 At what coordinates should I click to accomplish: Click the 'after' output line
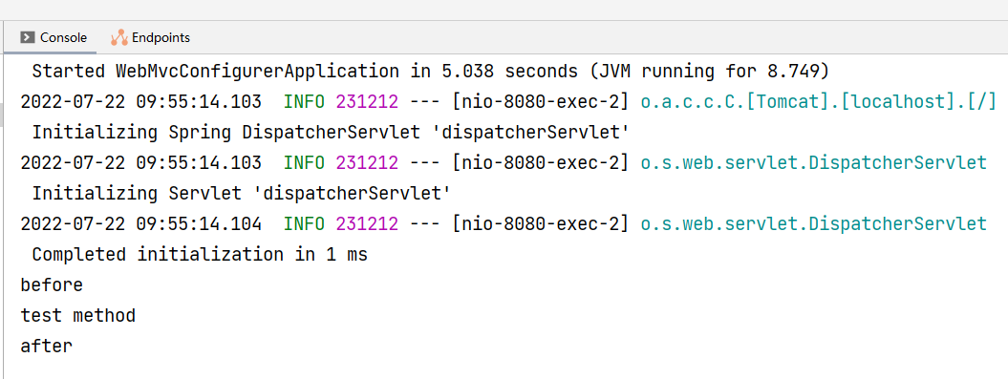[46, 347]
